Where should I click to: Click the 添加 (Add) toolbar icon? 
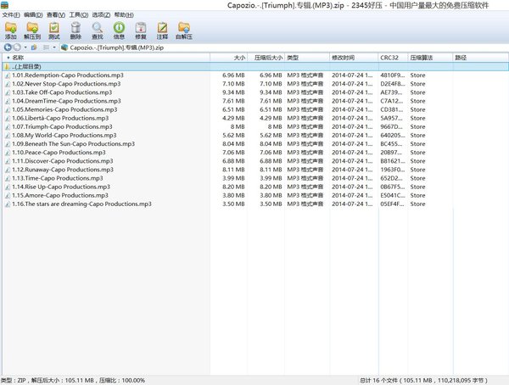point(11,30)
